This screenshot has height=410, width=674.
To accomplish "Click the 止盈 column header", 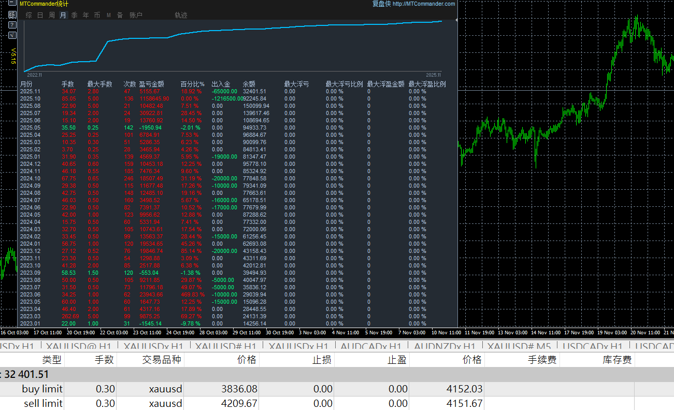I will [x=397, y=360].
